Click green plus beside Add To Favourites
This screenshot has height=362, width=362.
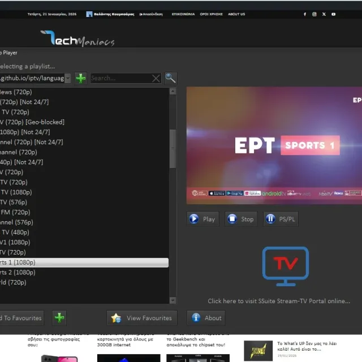(59, 318)
